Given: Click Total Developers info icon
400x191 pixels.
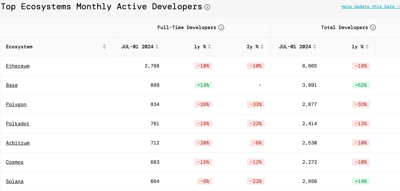Looking at the screenshot, I should (373, 28).
